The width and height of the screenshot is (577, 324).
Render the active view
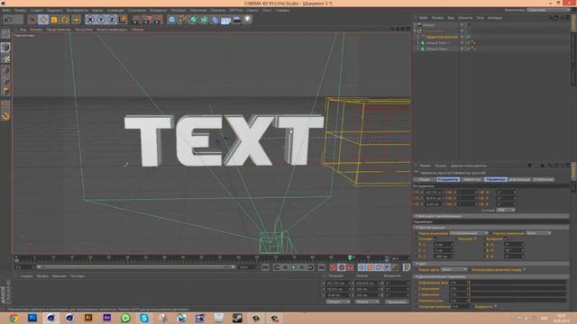pos(136,20)
